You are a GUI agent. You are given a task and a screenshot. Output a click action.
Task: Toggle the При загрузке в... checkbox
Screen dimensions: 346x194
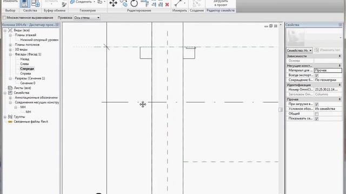coord(317,104)
